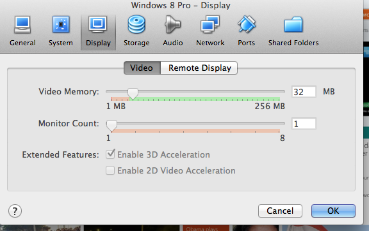Click the Extended Features label
This screenshot has height=231, width=369.
pyautogui.click(x=60, y=155)
